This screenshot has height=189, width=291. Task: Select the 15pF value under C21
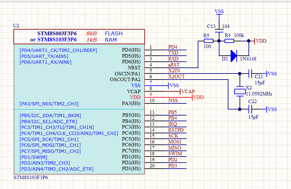point(260,83)
